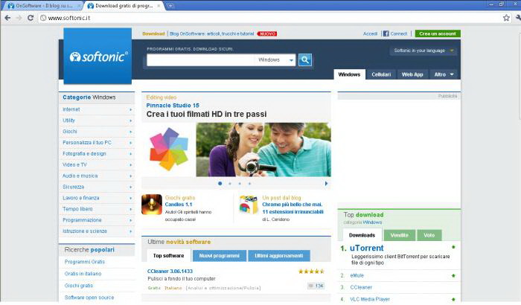The height and width of the screenshot is (305, 521).
Task: Click the Software open source link
Action: click(89, 298)
